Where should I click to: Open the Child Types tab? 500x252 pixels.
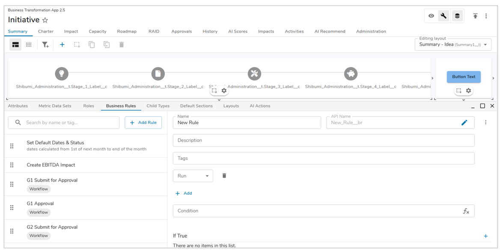click(158, 106)
